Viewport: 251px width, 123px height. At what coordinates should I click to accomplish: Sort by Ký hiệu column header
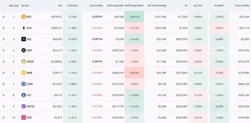[x=25, y=6]
